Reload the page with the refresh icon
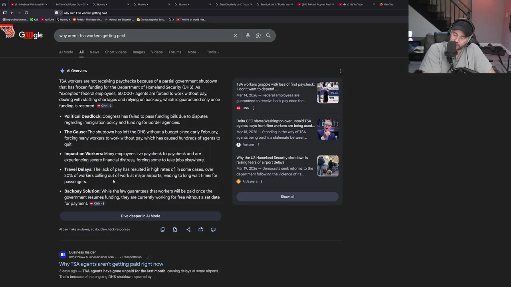The width and height of the screenshot is (511, 287). coord(26,13)
